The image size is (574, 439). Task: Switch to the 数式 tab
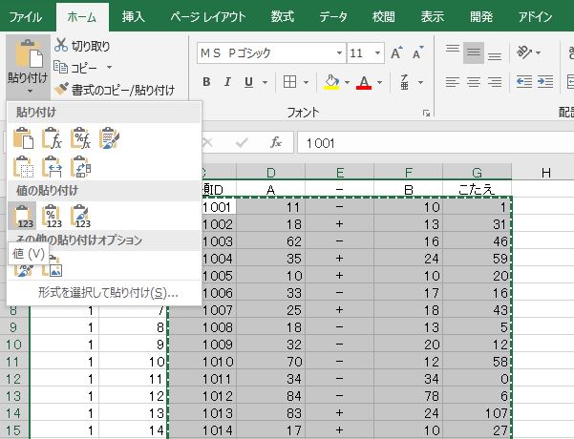coord(283,17)
